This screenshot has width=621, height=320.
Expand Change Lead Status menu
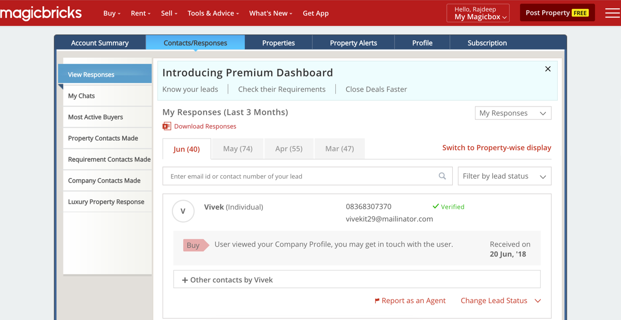click(500, 301)
